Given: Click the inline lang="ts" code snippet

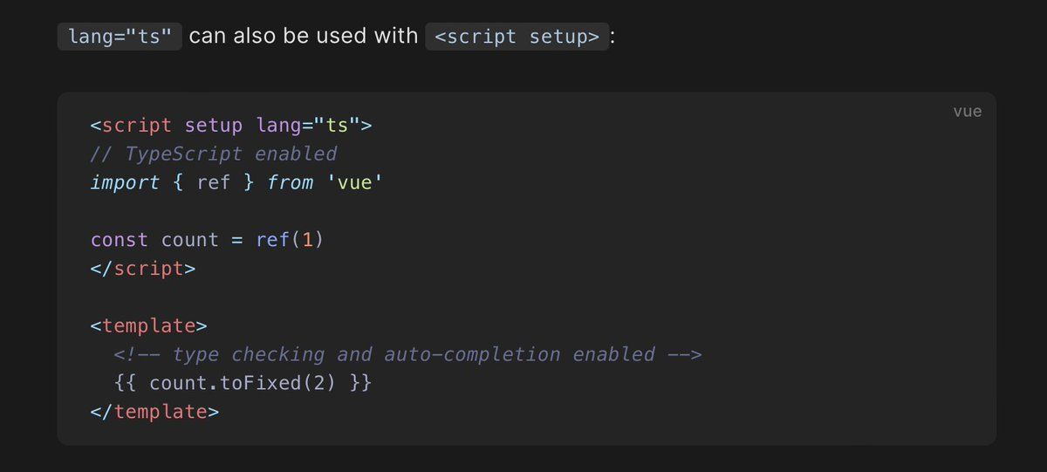Looking at the screenshot, I should click(120, 37).
